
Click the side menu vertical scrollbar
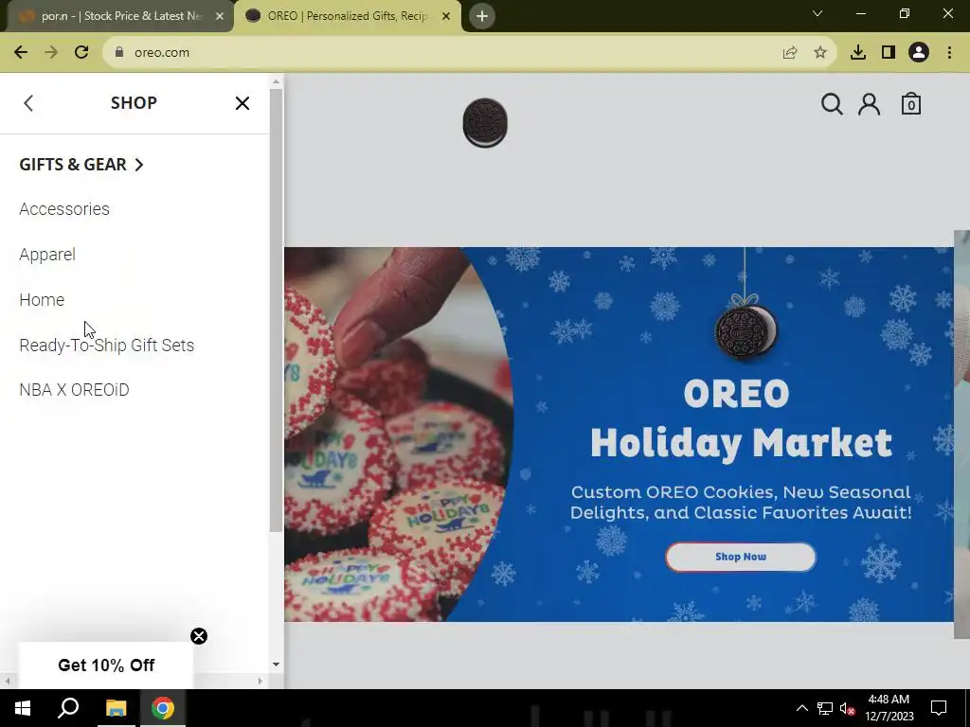(x=276, y=310)
